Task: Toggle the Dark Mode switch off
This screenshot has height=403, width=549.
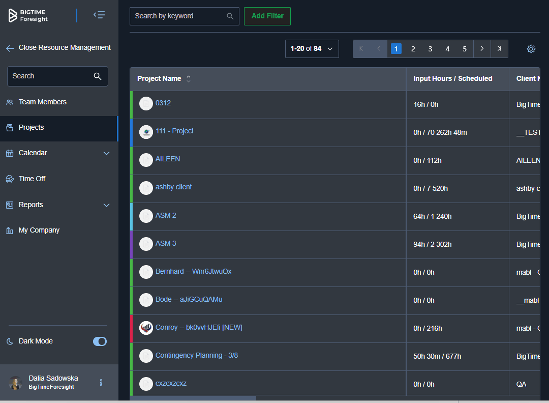Action: [x=100, y=341]
